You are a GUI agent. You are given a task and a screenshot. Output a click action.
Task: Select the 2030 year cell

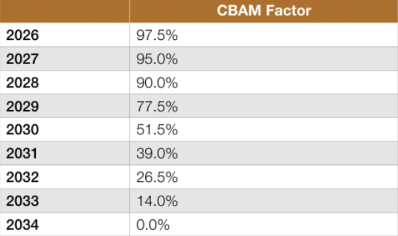pyautogui.click(x=22, y=130)
